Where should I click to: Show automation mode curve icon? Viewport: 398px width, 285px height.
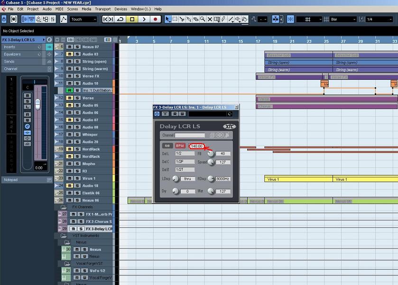coord(64,19)
